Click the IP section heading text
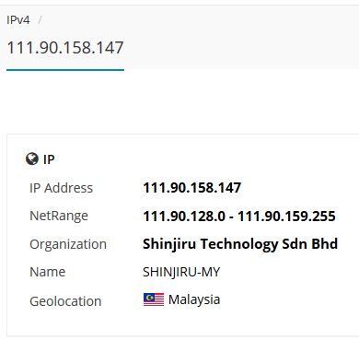Viewport: 359px width, 340px height. pyautogui.click(x=49, y=159)
